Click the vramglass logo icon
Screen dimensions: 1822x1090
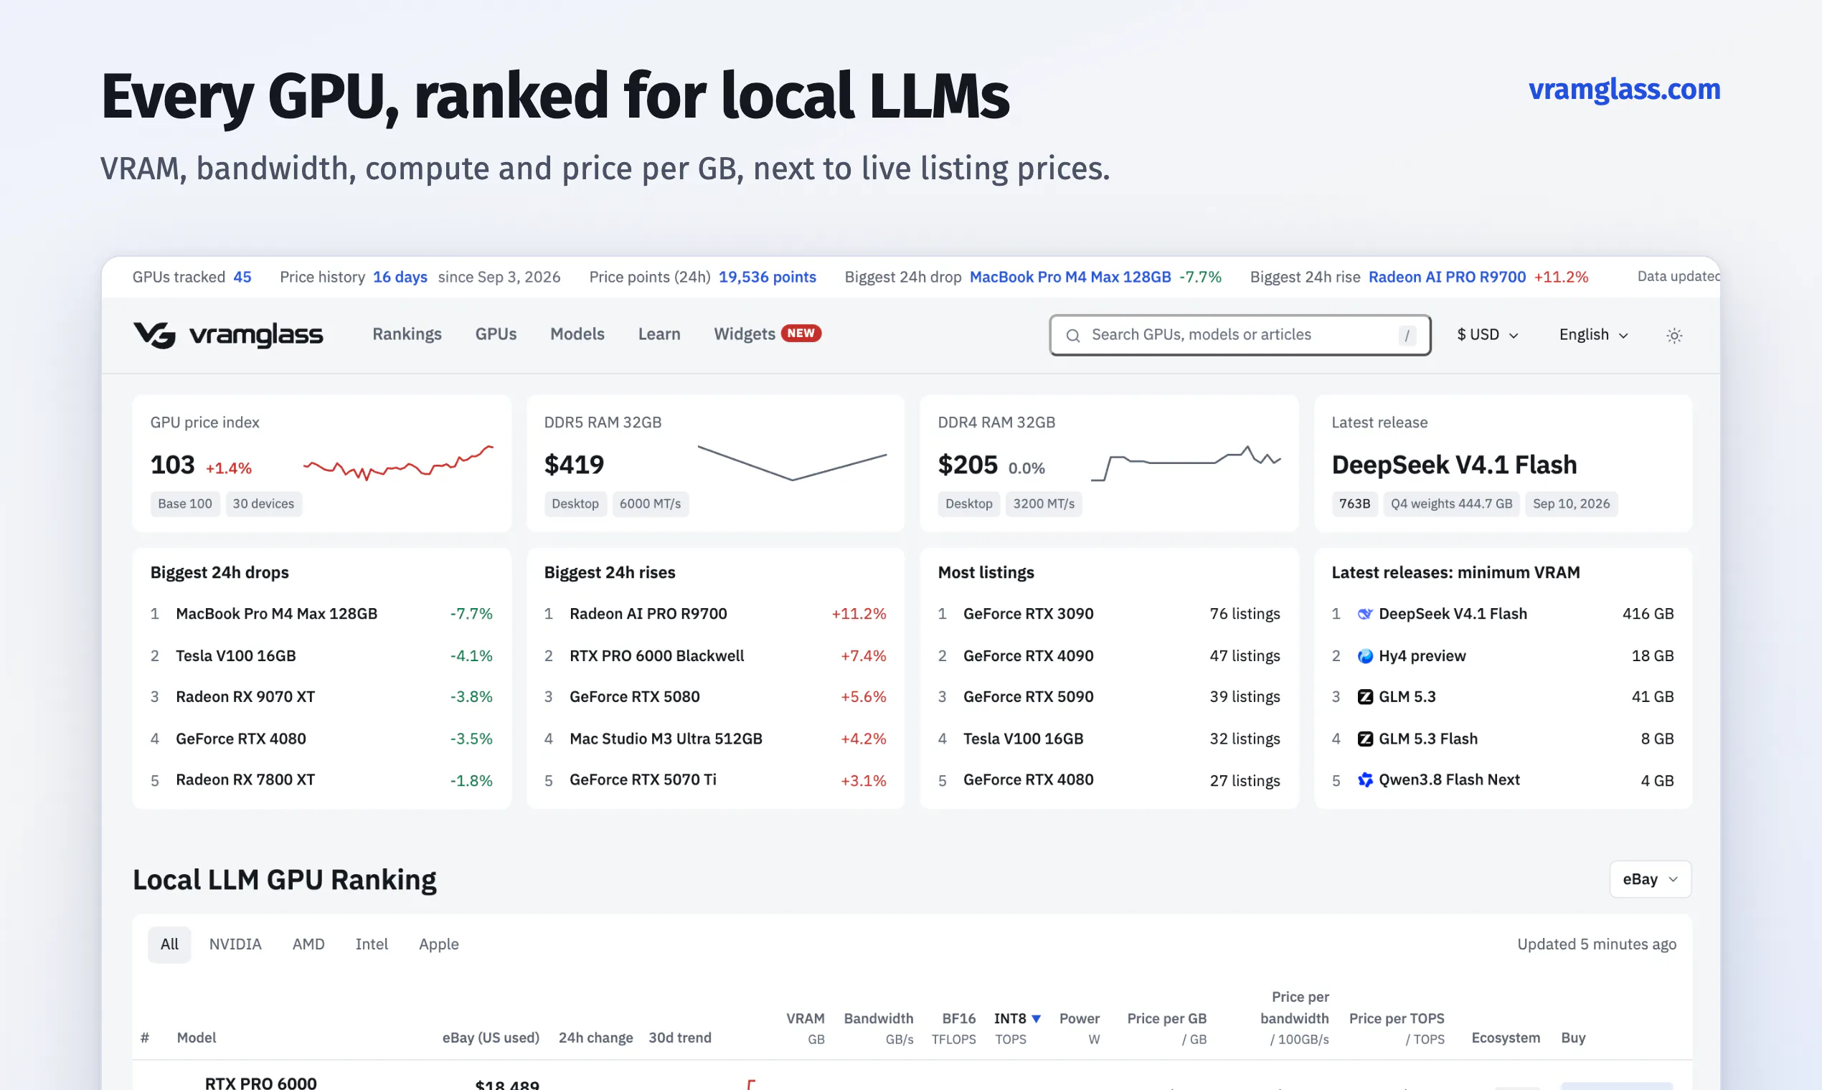[x=154, y=335]
